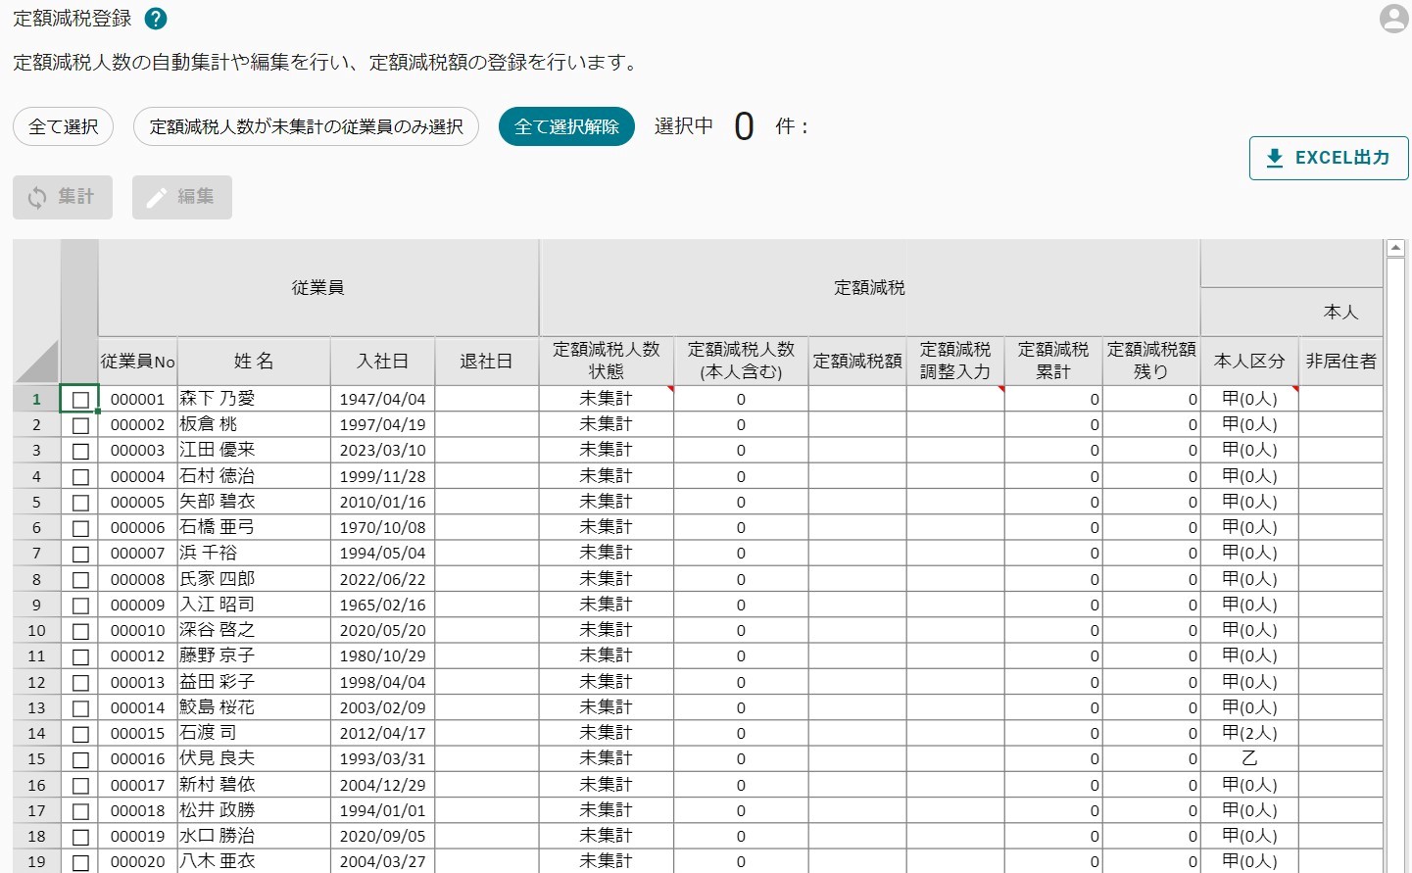Click the 姓名 column header
The width and height of the screenshot is (1412, 873).
pos(254,361)
